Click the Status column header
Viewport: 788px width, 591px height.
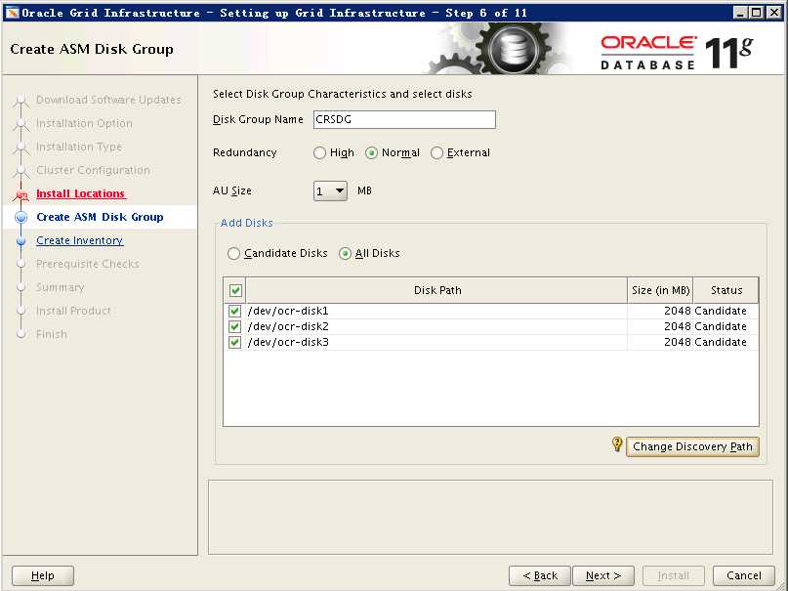726,290
